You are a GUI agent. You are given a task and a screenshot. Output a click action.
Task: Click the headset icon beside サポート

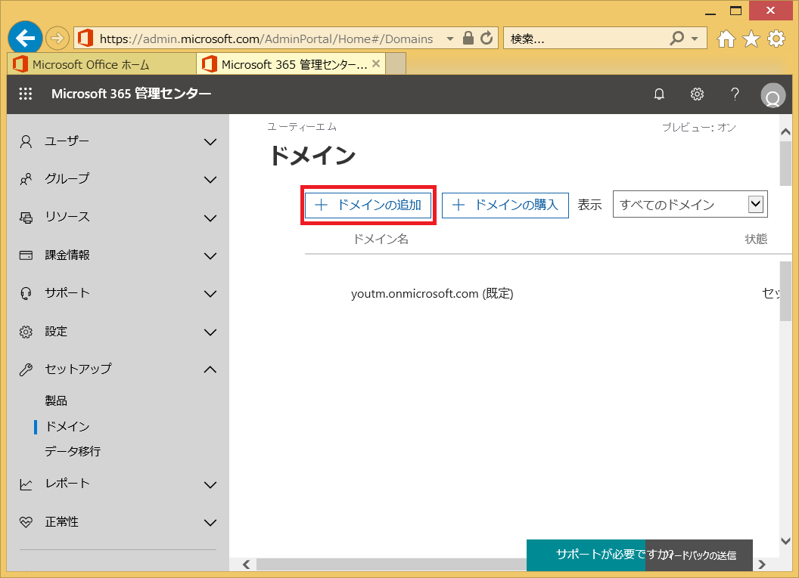pyautogui.click(x=26, y=294)
